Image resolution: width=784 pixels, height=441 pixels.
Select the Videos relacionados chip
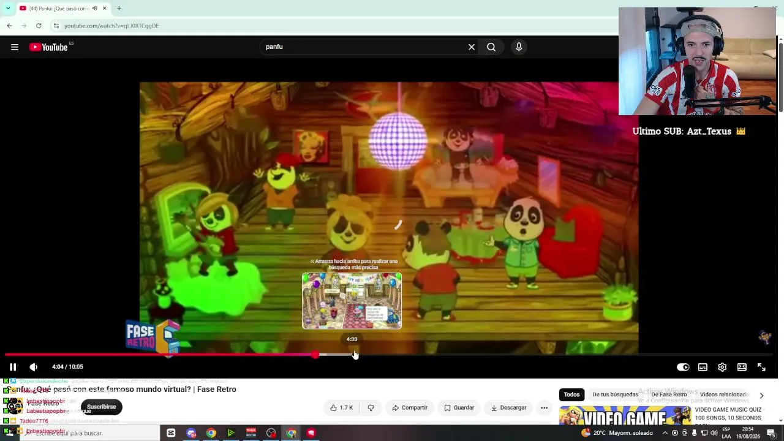coord(724,395)
